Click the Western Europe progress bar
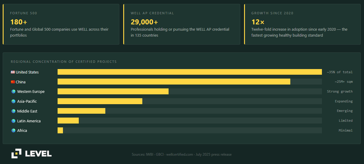Viewport: 364px width, 164px height. (x=190, y=91)
